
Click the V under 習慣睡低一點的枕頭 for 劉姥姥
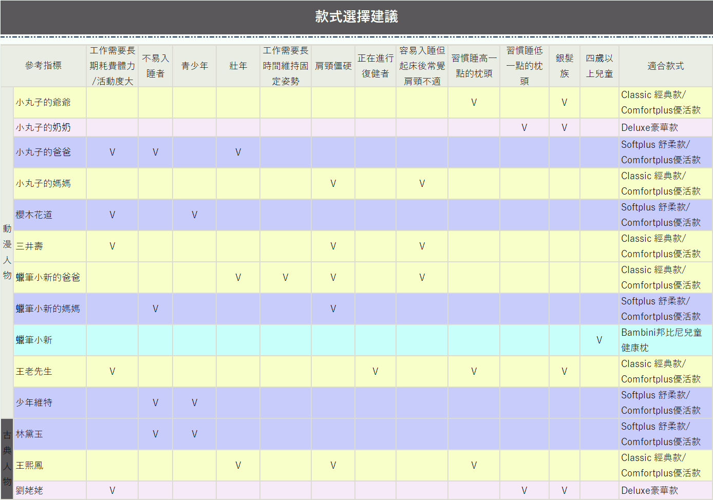pos(524,491)
